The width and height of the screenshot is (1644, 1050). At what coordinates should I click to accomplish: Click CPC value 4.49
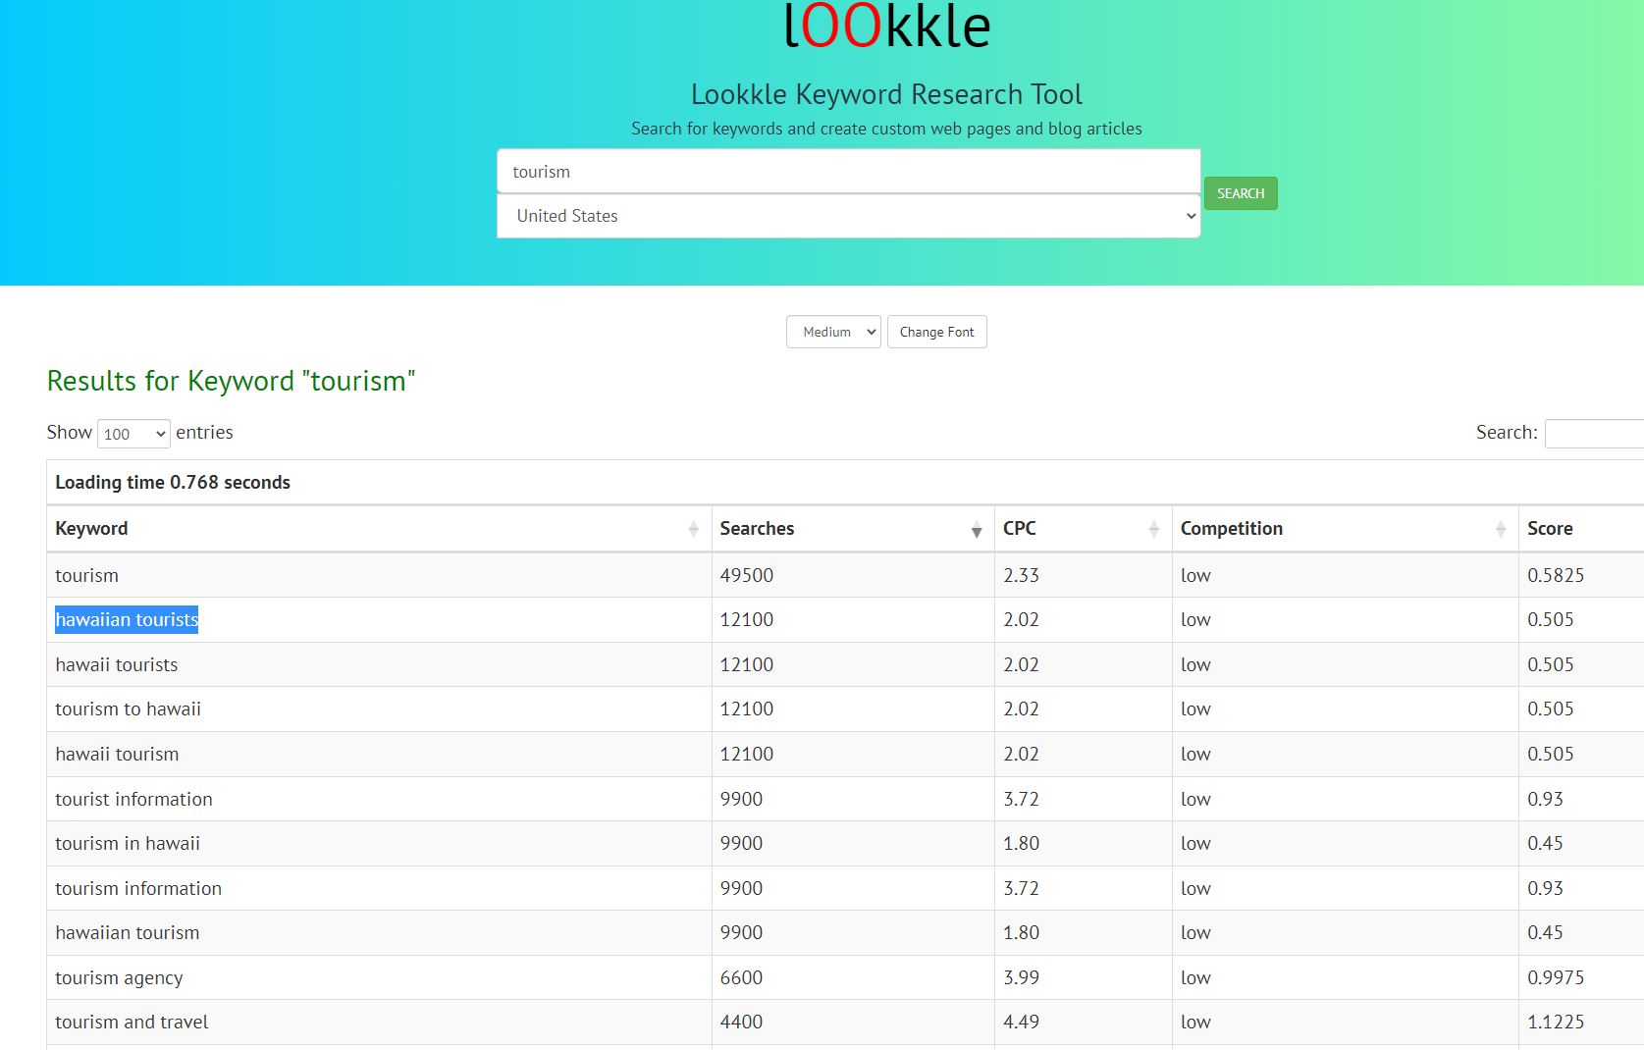(x=1021, y=1022)
